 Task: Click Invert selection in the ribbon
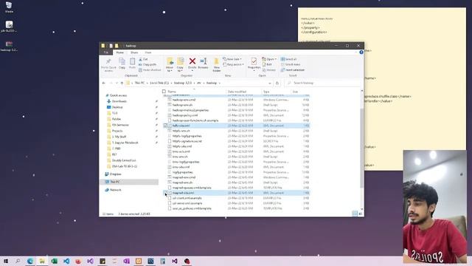pyautogui.click(x=293, y=70)
